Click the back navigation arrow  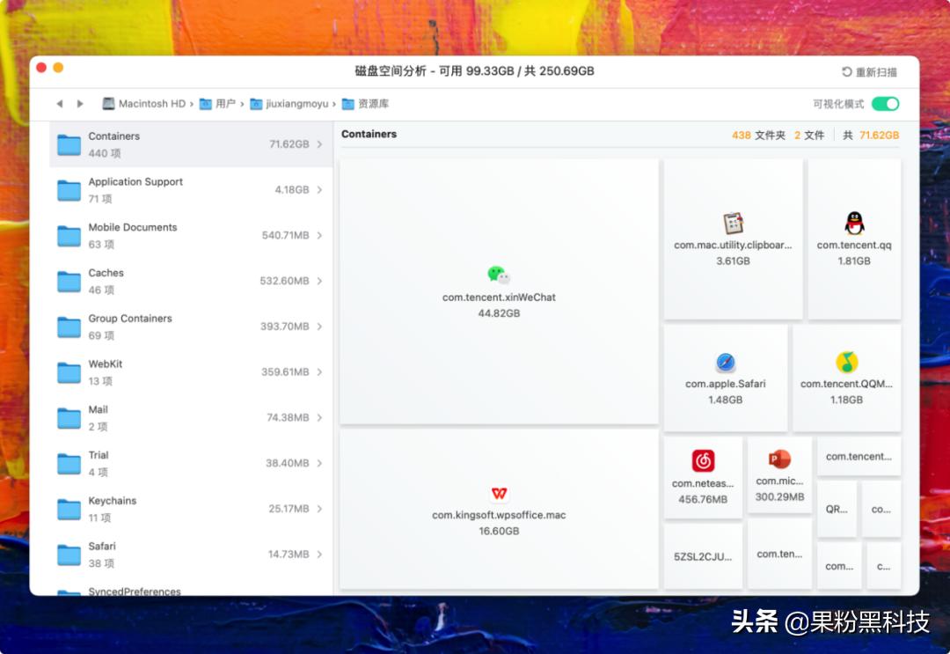click(59, 103)
